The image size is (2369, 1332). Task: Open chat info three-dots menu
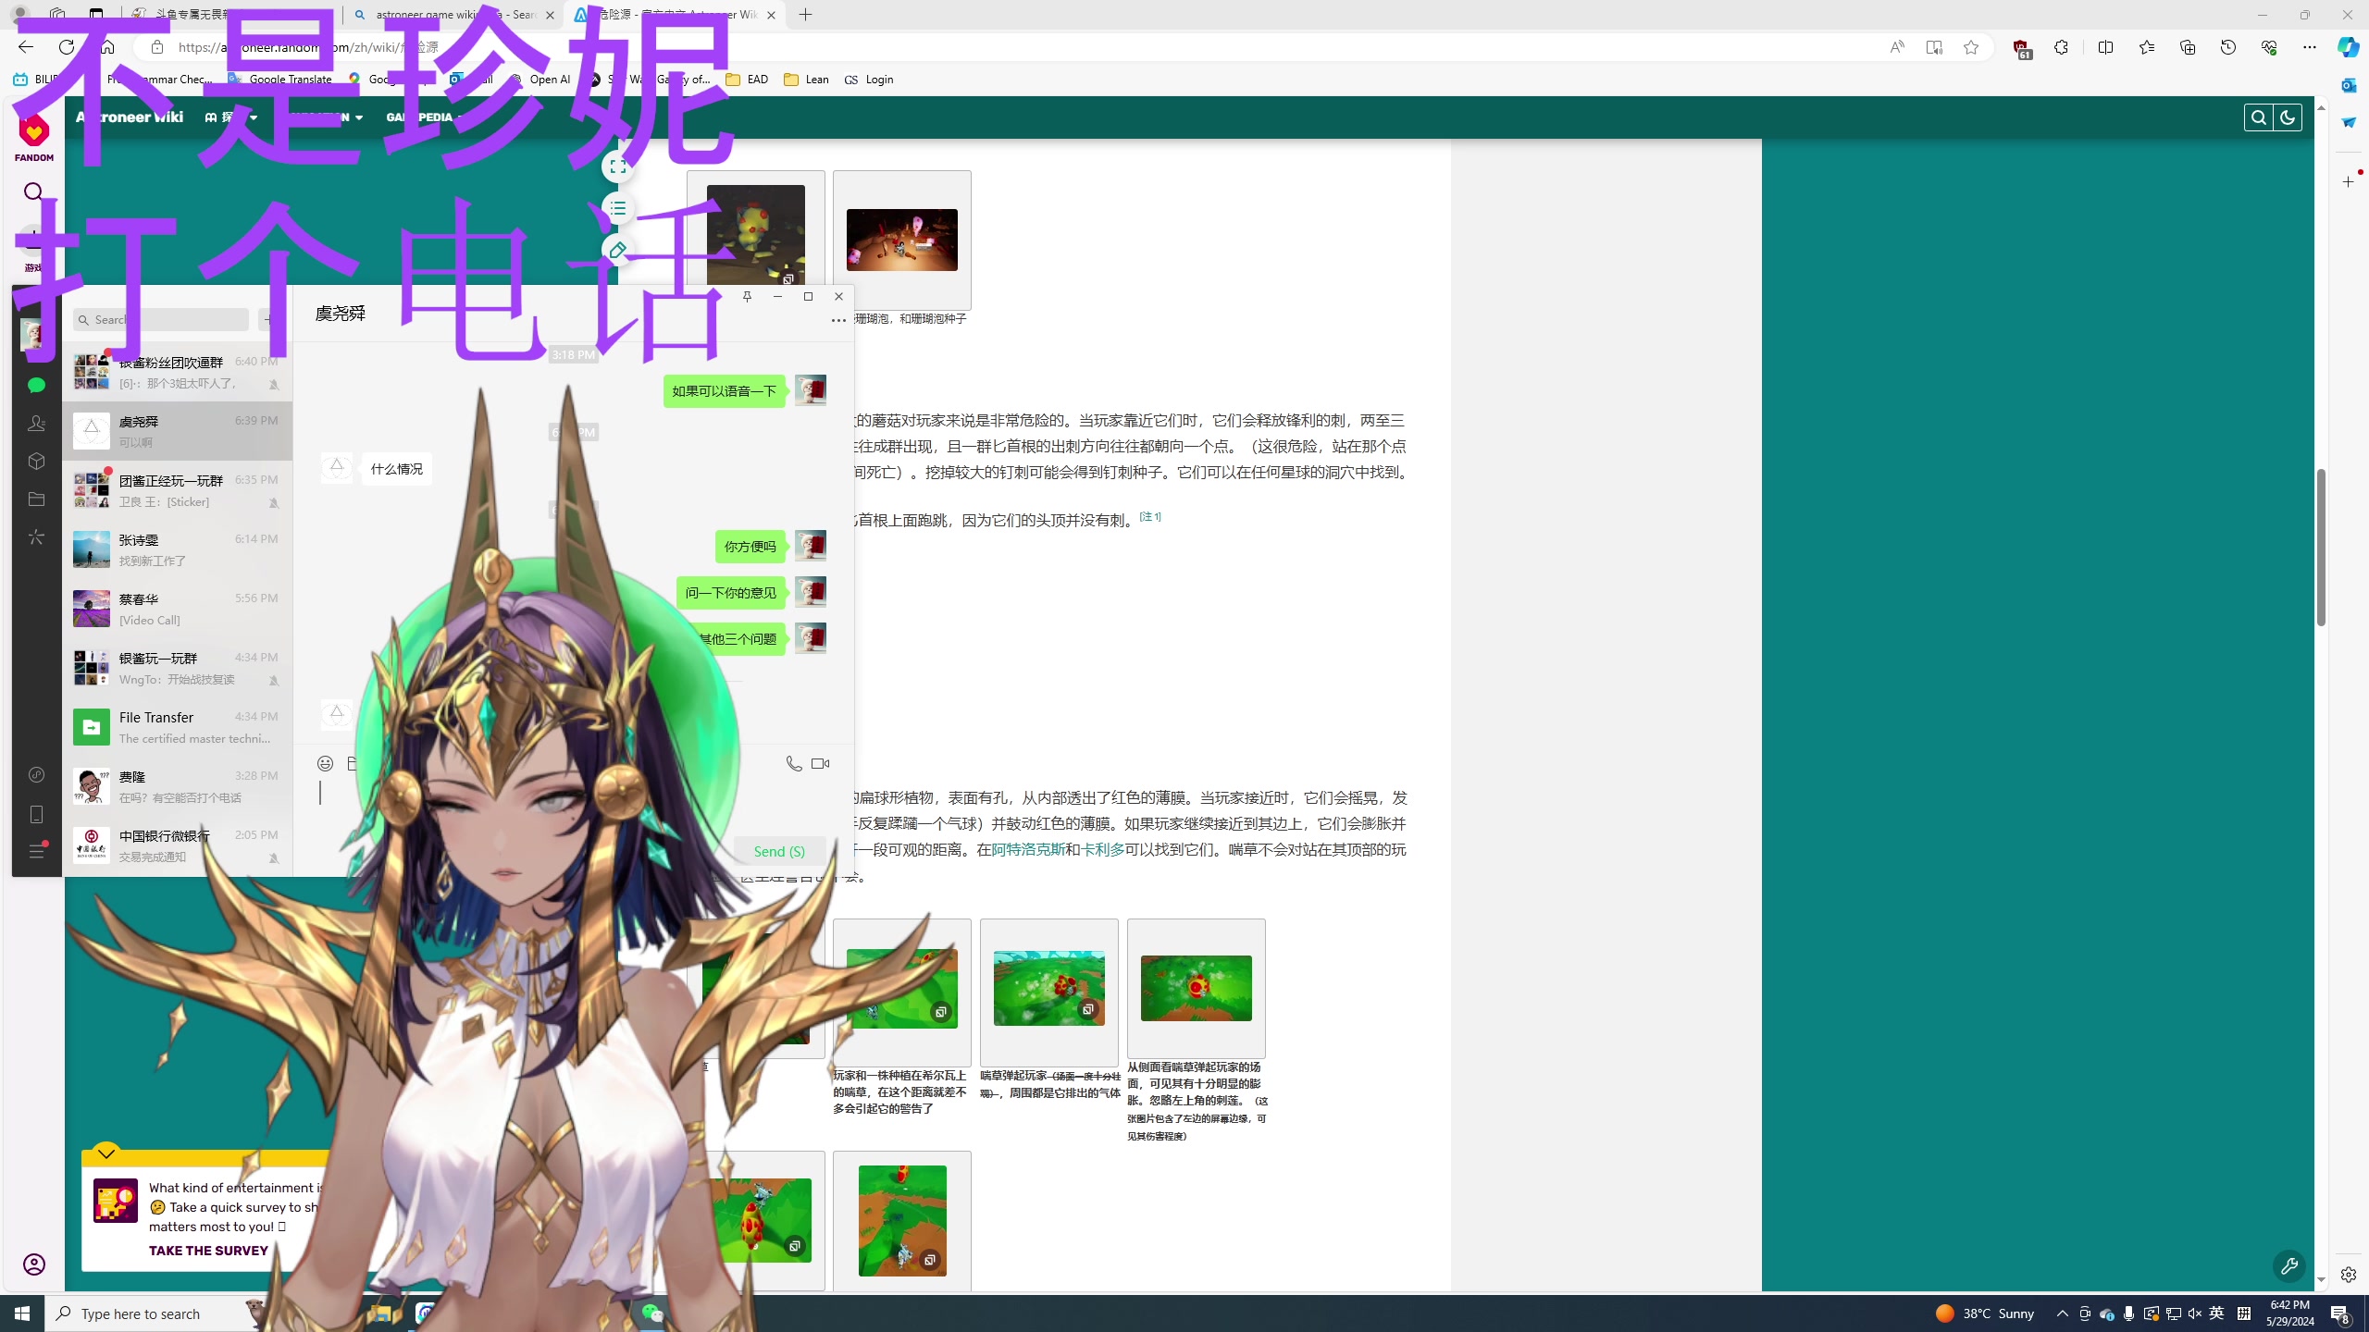point(838,320)
